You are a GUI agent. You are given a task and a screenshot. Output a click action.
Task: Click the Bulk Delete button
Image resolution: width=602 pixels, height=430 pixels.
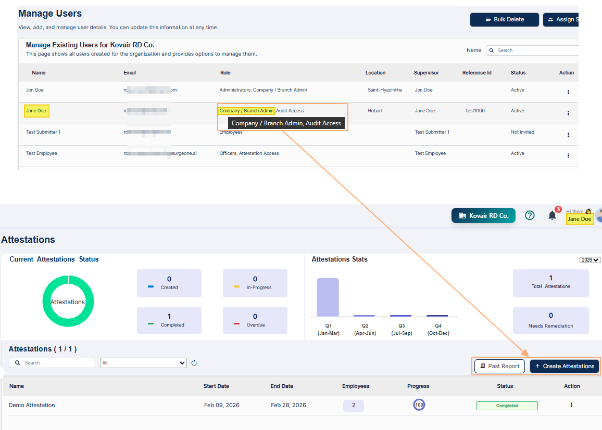504,19
